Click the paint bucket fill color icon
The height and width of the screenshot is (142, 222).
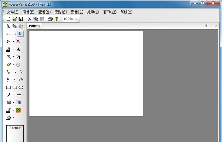[x=9, y=118]
